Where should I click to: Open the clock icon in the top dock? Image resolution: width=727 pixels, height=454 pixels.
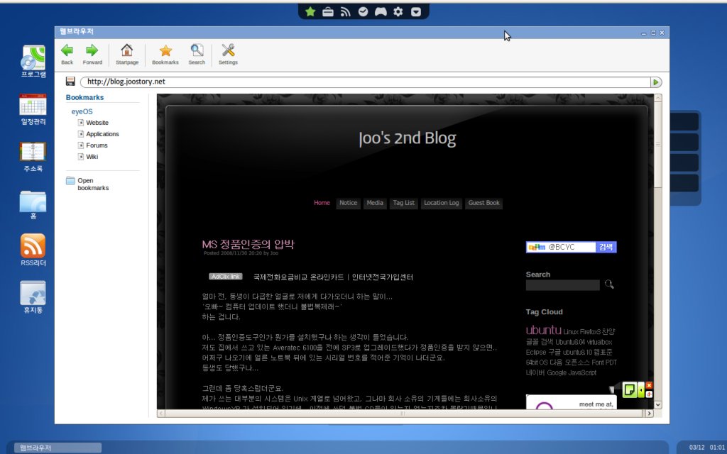(x=363, y=11)
